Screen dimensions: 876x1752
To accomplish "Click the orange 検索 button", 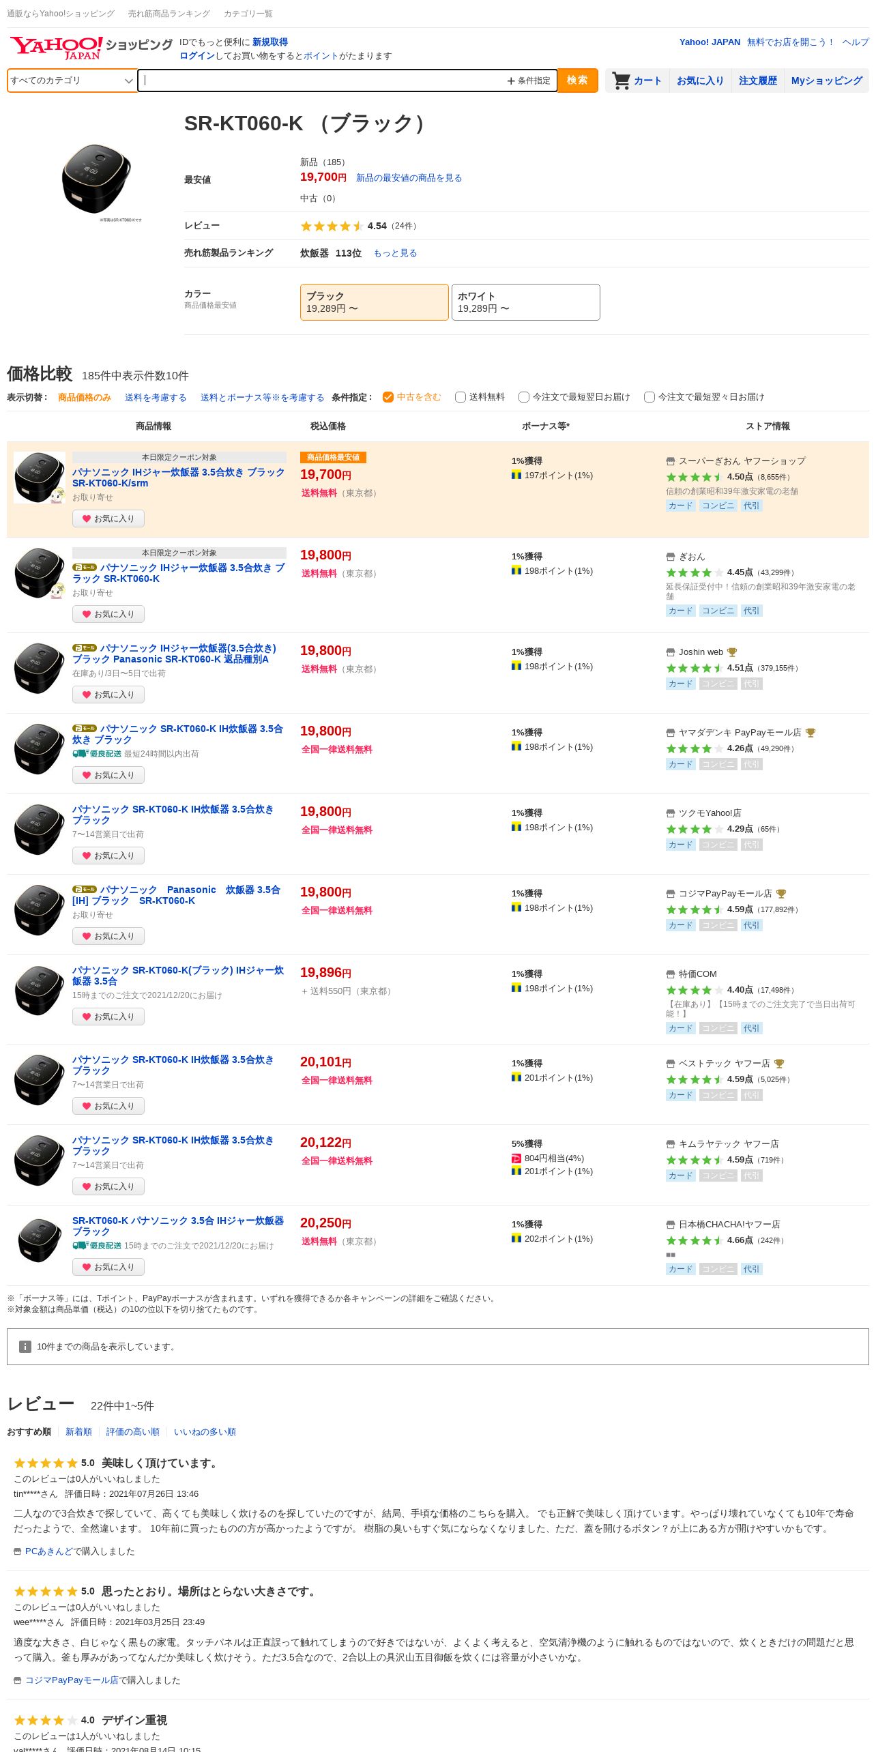I will coord(577,81).
